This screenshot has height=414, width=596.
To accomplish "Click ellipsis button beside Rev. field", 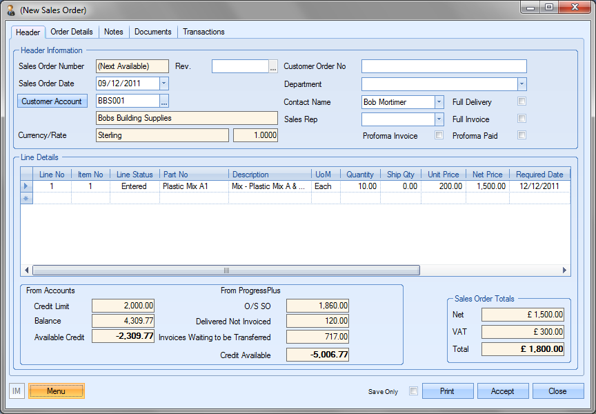I will (x=273, y=67).
